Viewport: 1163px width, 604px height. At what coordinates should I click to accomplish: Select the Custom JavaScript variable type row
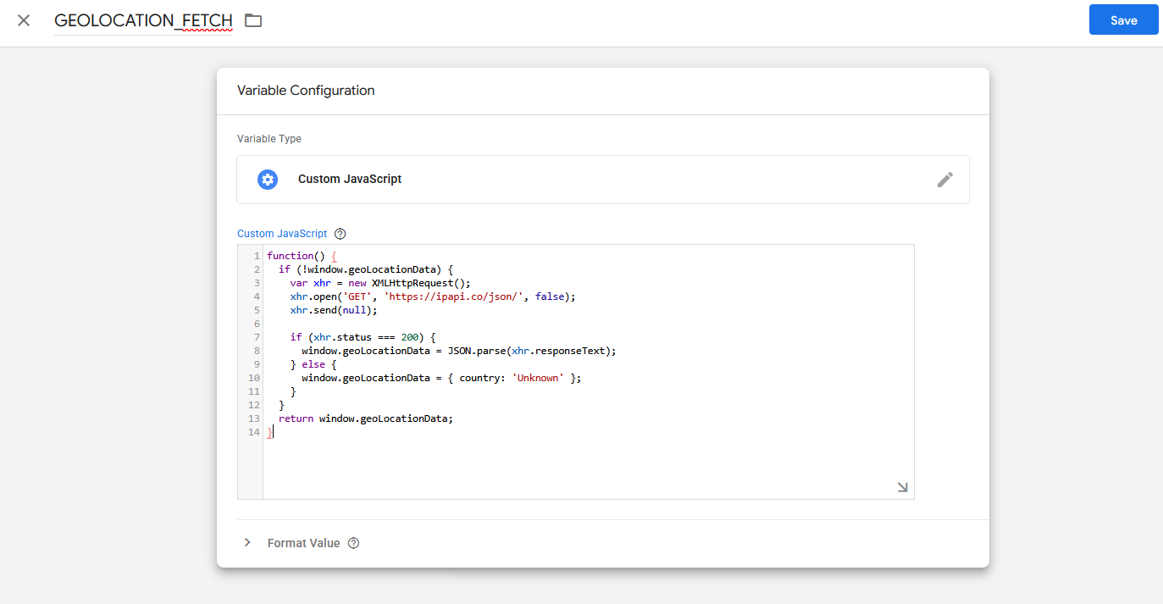tap(603, 180)
